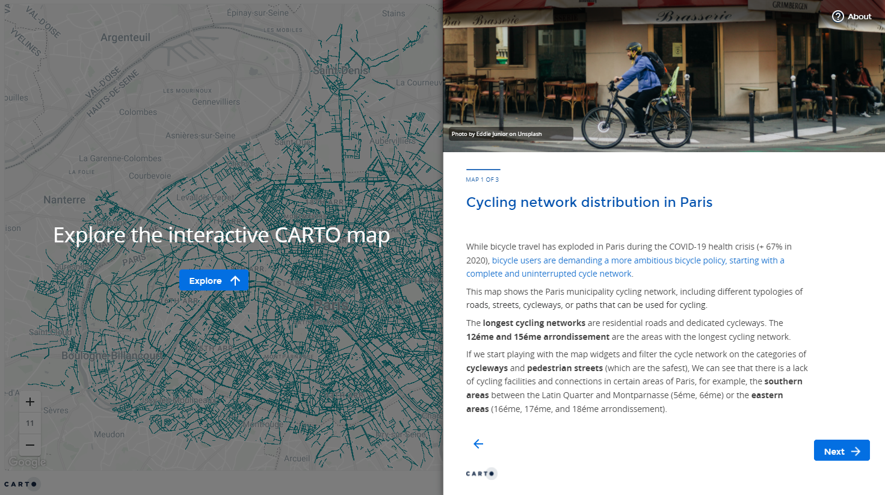Click the Eddie Junior Unsplash photo credit
Screen dimensions: 885x495
pos(496,134)
